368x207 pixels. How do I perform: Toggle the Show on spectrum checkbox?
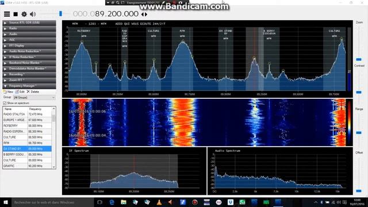pyautogui.click(x=5, y=103)
